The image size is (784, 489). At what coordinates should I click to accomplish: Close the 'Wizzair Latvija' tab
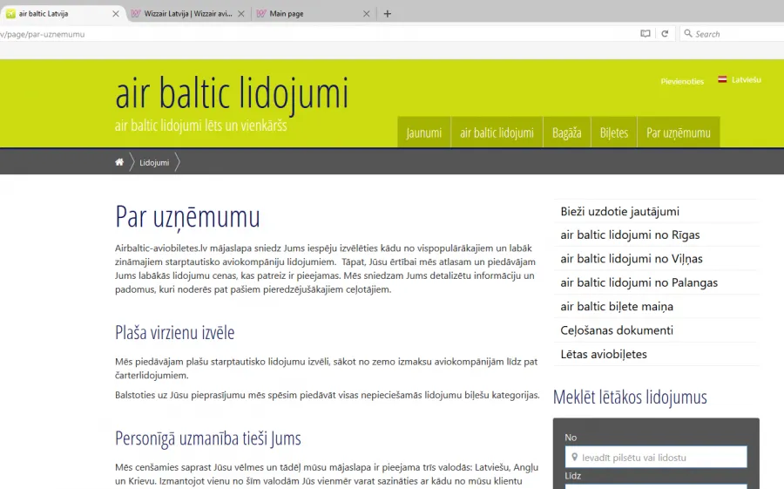241,14
